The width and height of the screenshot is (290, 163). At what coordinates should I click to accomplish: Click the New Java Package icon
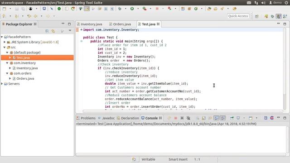[189, 9]
